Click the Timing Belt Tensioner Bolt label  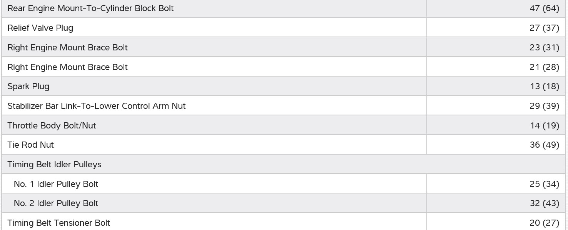point(59,223)
